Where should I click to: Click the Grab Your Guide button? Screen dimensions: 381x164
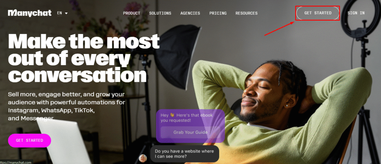(x=190, y=132)
